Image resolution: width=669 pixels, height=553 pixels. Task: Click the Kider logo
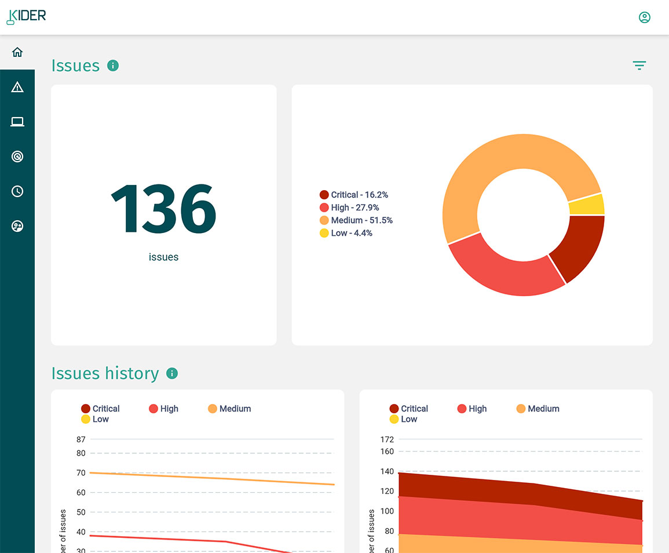[26, 16]
